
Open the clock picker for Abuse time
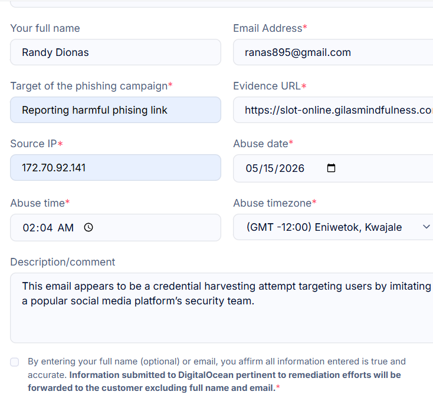88,227
